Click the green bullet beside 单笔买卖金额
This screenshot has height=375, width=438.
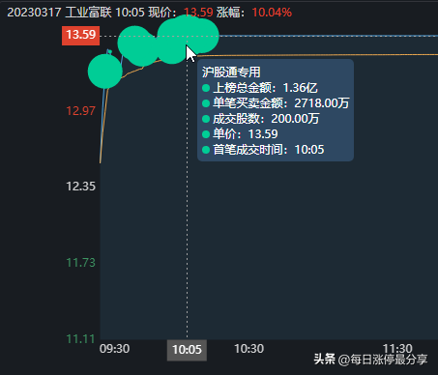[206, 103]
